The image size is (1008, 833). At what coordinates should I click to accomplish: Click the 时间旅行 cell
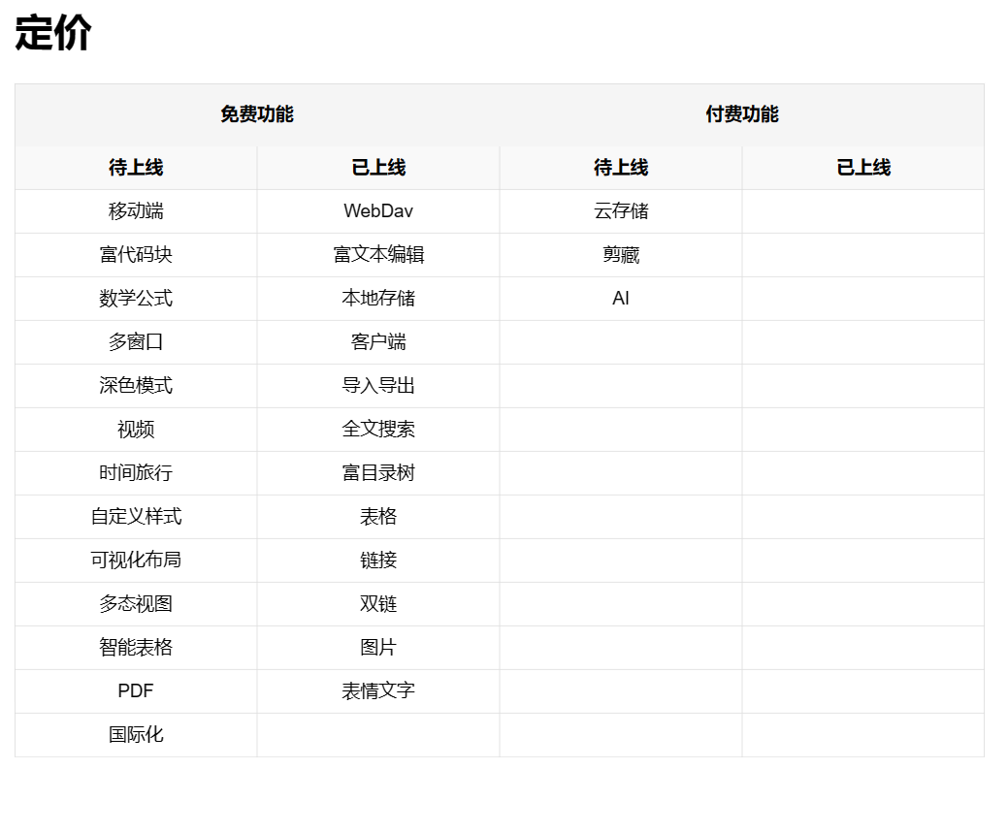coord(136,473)
